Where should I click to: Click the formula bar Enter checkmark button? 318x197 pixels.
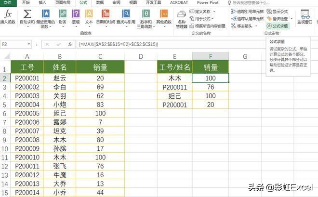click(59, 44)
